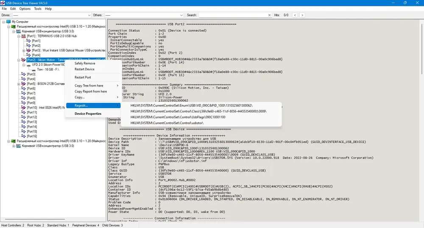The height and width of the screenshot is (228, 424).
Task: Choose Restart Port from context menu
Action: coord(93,77)
